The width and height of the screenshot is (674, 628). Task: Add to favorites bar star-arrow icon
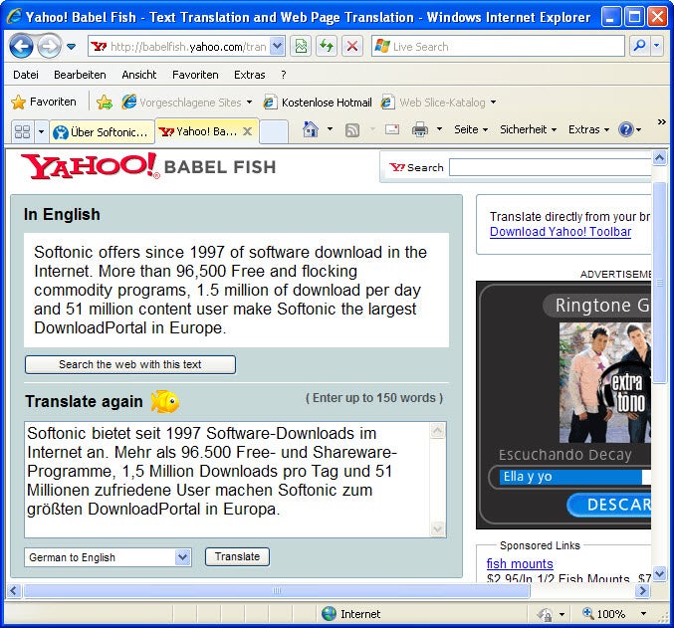(x=105, y=102)
